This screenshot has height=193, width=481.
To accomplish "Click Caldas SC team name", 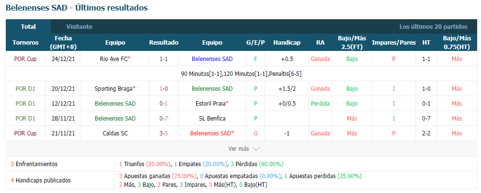I will [x=115, y=133].
